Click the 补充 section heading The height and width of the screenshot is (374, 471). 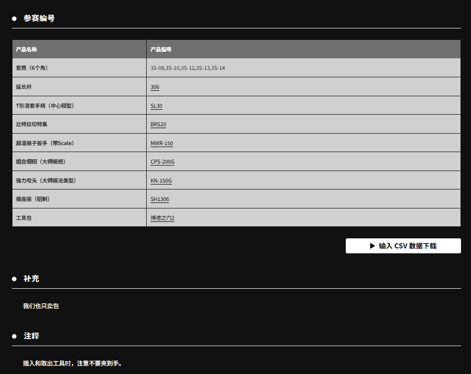pyautogui.click(x=31, y=279)
